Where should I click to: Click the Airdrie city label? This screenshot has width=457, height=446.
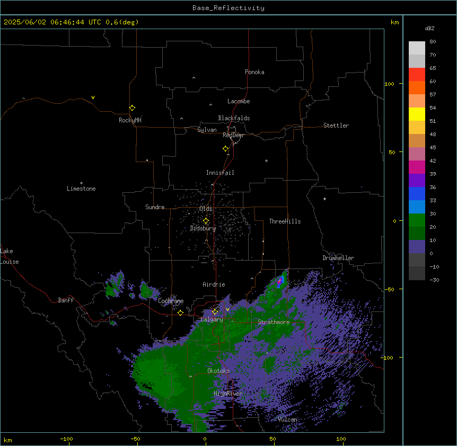coord(214,284)
